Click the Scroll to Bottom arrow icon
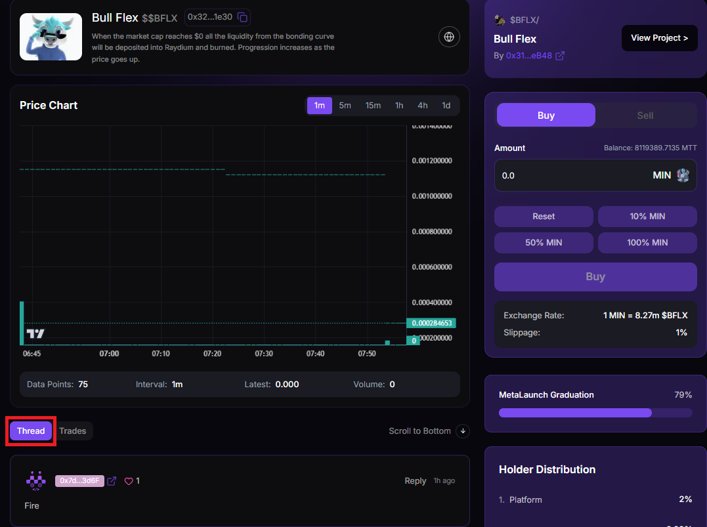This screenshot has width=707, height=527. click(463, 431)
